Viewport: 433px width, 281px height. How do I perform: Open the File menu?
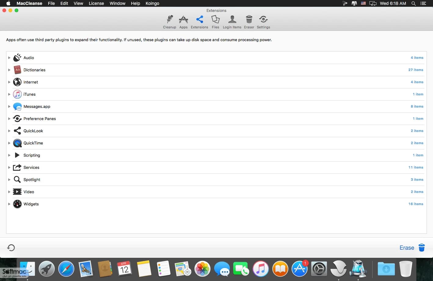pyautogui.click(x=51, y=3)
